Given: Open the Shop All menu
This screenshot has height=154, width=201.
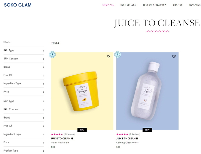Looking at the screenshot, I should (x=108, y=5).
